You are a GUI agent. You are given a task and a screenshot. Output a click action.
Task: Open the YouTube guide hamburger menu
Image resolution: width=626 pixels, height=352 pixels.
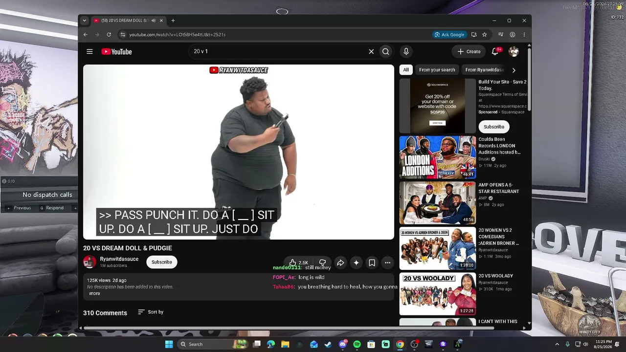(89, 51)
